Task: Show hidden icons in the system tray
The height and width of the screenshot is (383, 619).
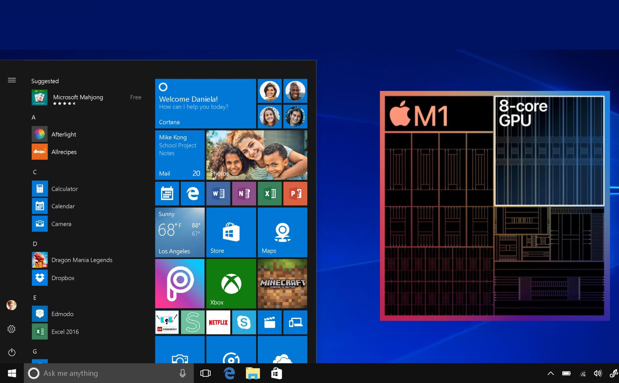Action: click(551, 373)
